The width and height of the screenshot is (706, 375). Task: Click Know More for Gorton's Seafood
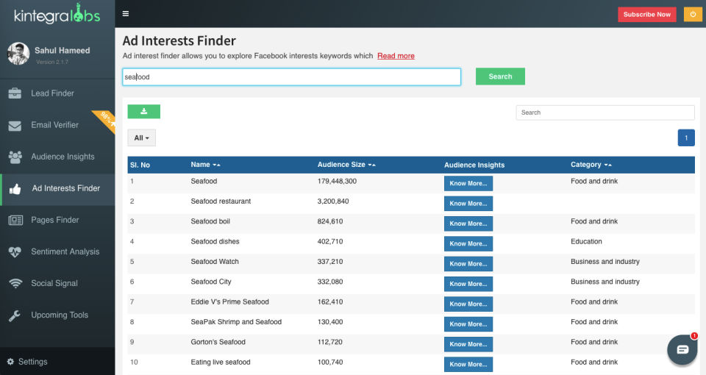(468, 344)
